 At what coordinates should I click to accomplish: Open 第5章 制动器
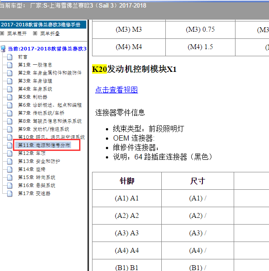click(x=33, y=97)
